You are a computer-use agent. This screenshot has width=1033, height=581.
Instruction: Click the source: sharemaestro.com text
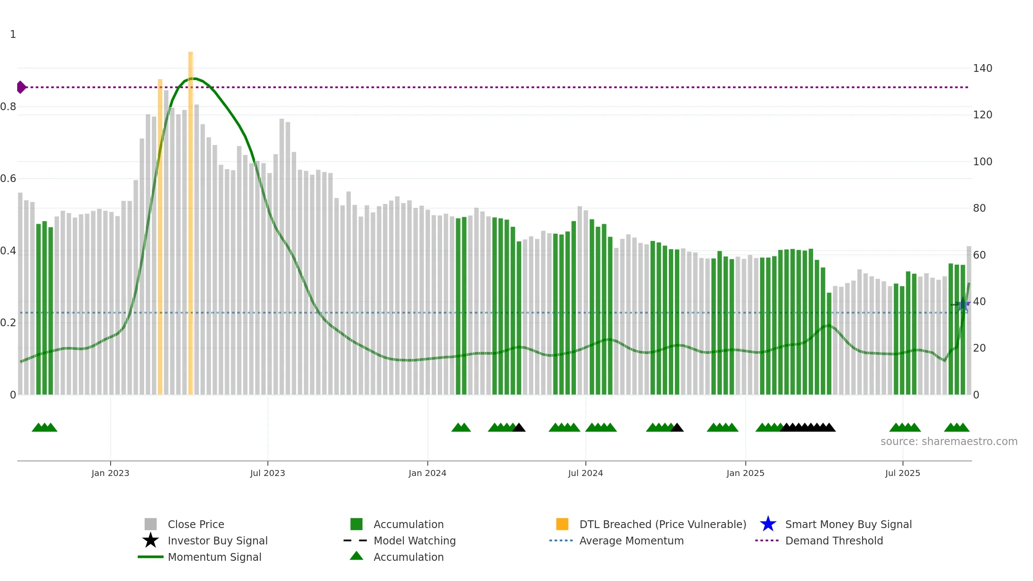(949, 442)
